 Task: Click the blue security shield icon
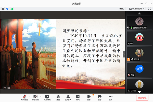[x=7, y=9]
